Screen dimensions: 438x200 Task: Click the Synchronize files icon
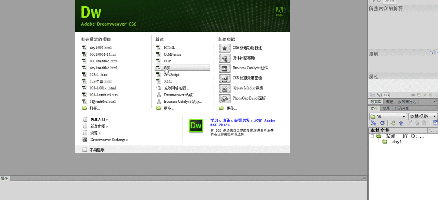[424, 123]
